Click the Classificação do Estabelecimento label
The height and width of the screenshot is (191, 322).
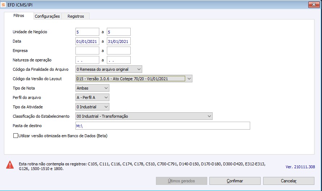41,116
